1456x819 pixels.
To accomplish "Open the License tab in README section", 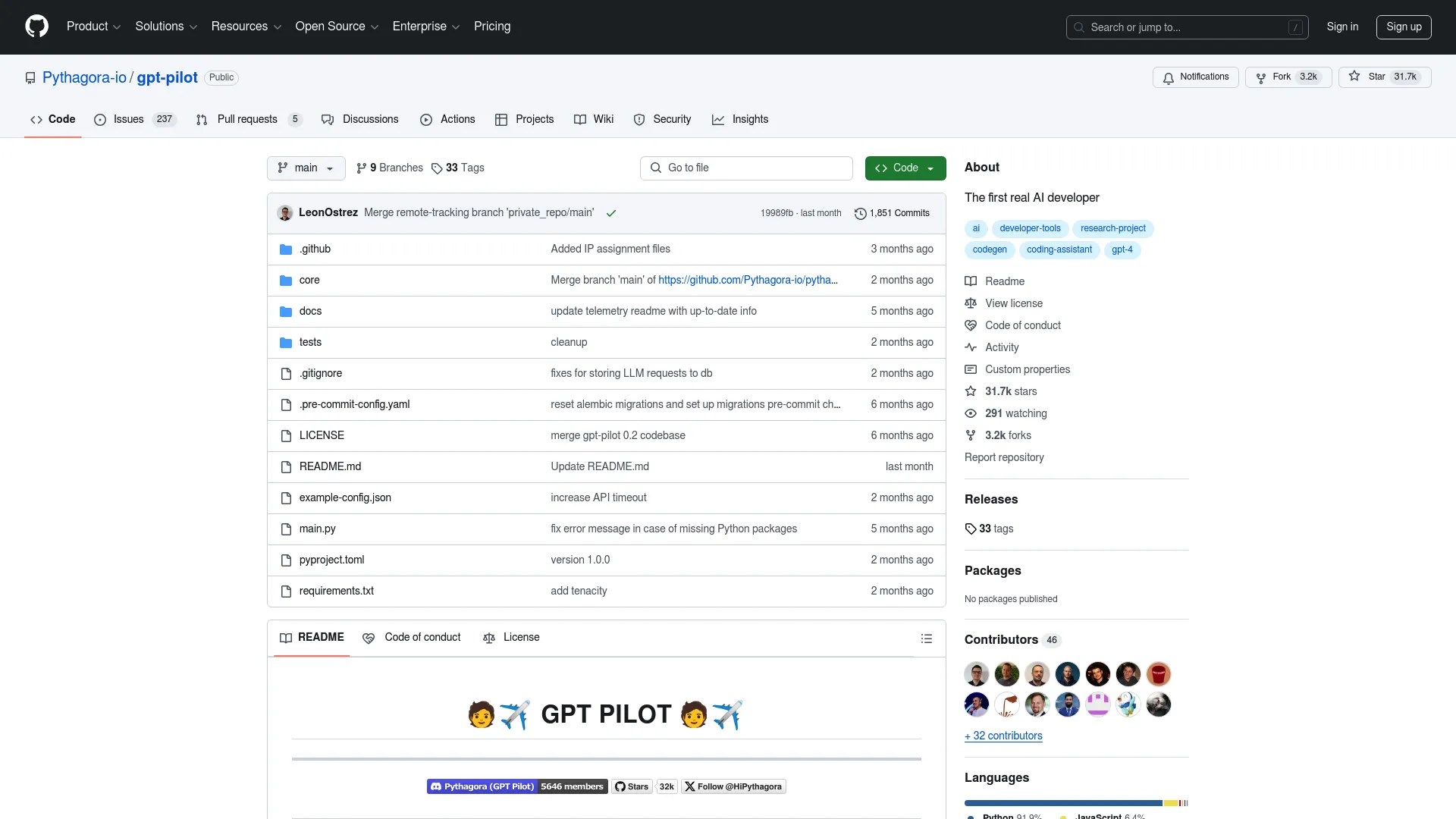I will pos(512,638).
